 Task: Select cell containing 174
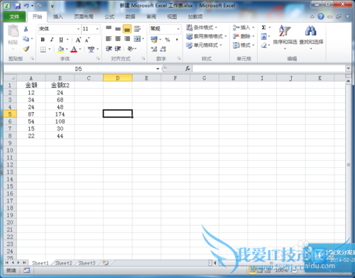tap(60, 114)
